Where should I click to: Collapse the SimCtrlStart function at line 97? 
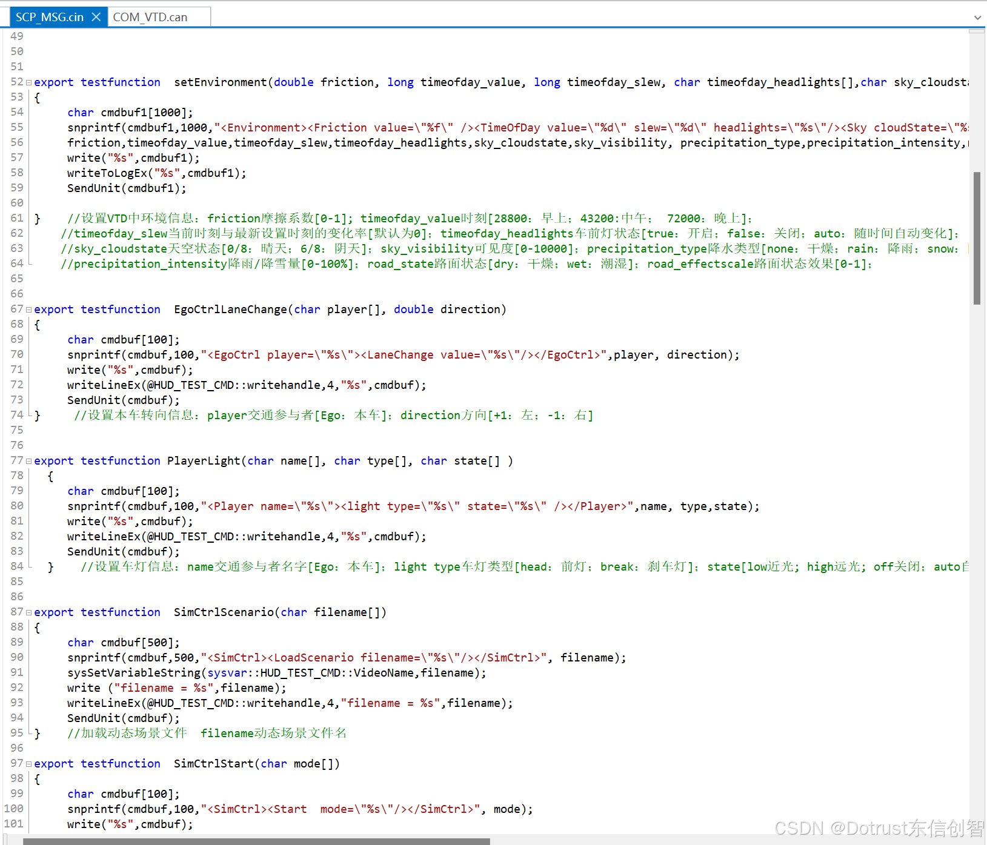click(x=28, y=764)
